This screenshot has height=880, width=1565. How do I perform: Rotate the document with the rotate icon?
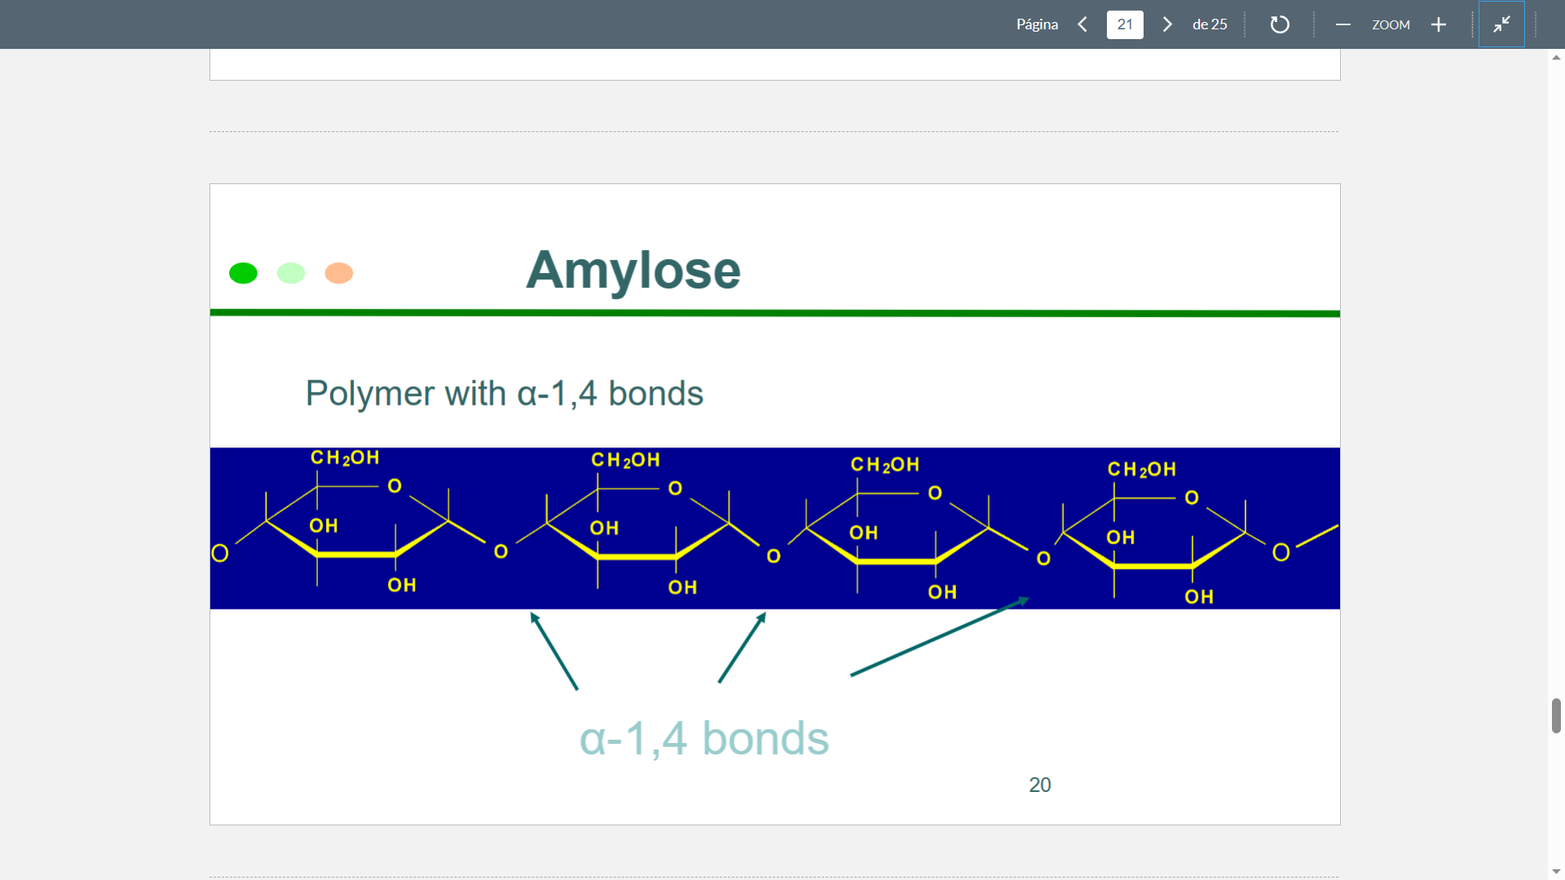1280,24
